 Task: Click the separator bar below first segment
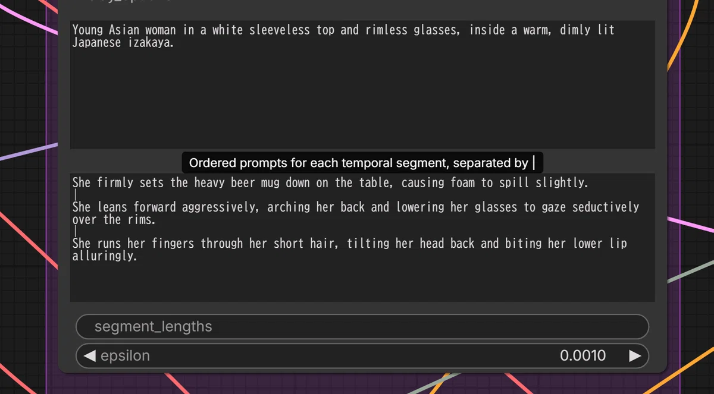point(76,195)
